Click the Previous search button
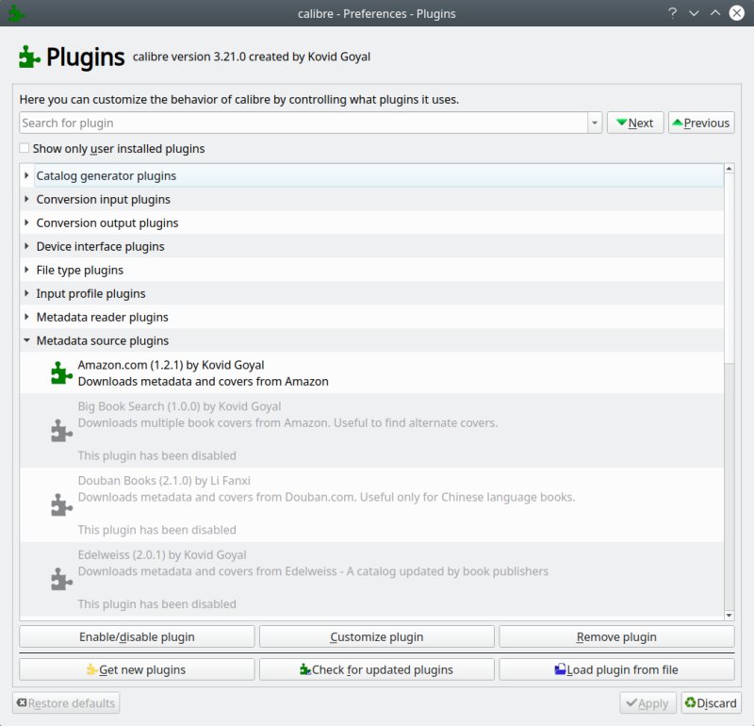 [x=701, y=122]
